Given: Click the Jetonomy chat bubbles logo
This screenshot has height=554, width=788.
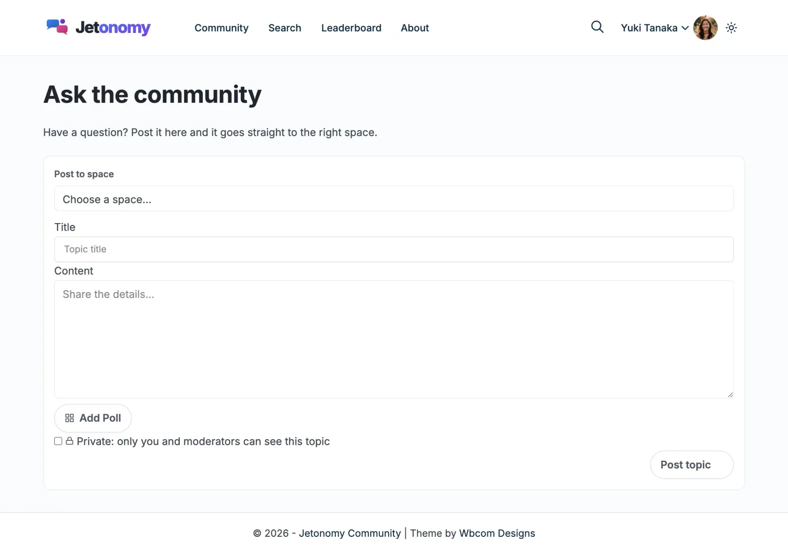Looking at the screenshot, I should click(57, 27).
